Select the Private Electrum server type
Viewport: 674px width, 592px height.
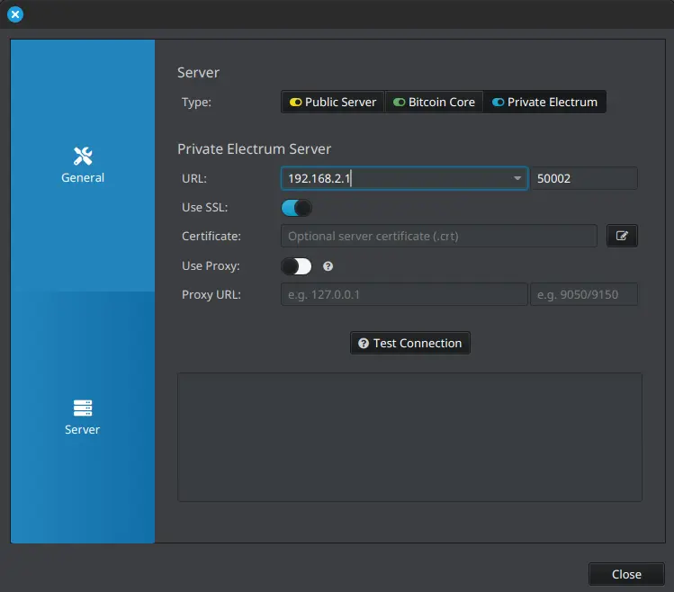(x=544, y=102)
